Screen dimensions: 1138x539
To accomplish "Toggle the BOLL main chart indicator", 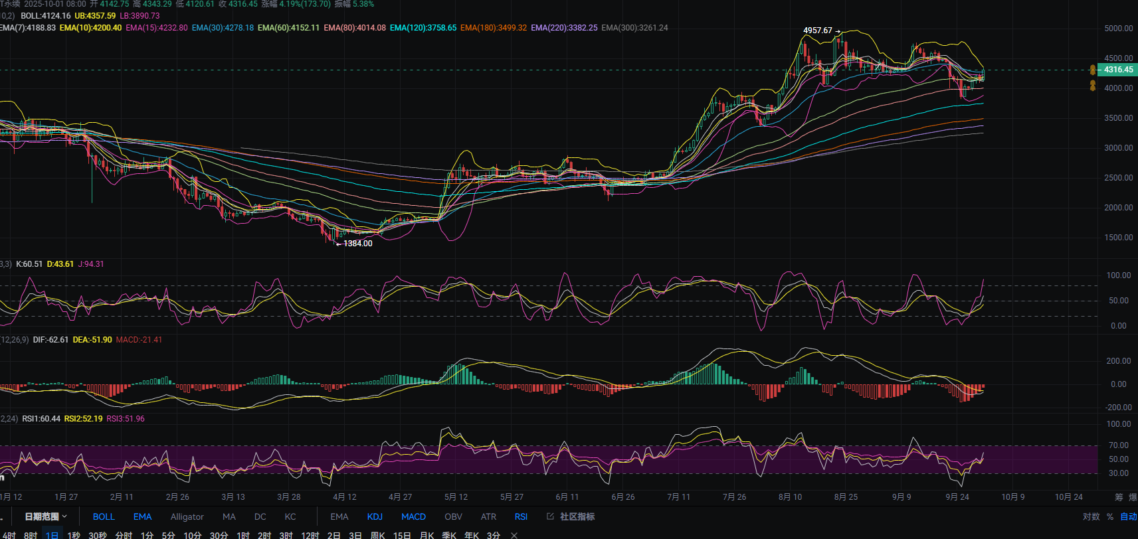I will click(104, 516).
